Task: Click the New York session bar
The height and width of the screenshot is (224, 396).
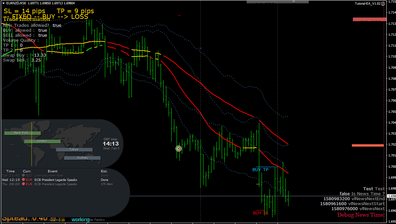Action: tap(23, 133)
